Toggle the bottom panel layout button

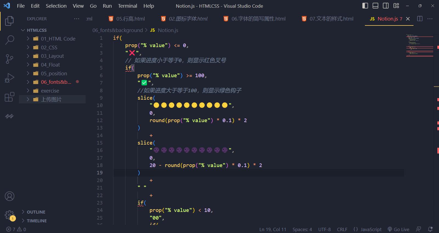[375, 6]
